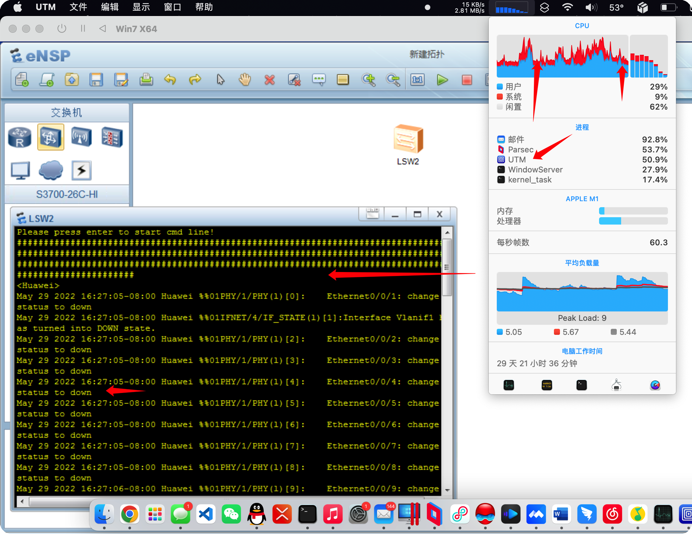Pause the Win7 X64 virtual machine
This screenshot has width=692, height=534.
click(x=83, y=29)
